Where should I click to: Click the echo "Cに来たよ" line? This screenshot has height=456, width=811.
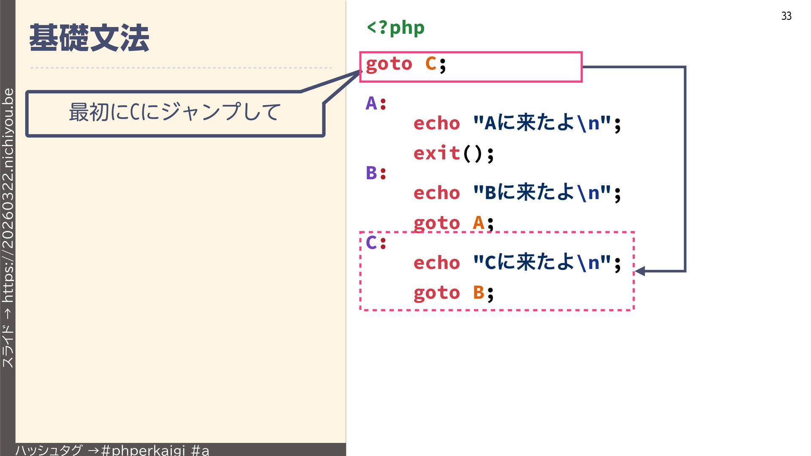(x=517, y=263)
